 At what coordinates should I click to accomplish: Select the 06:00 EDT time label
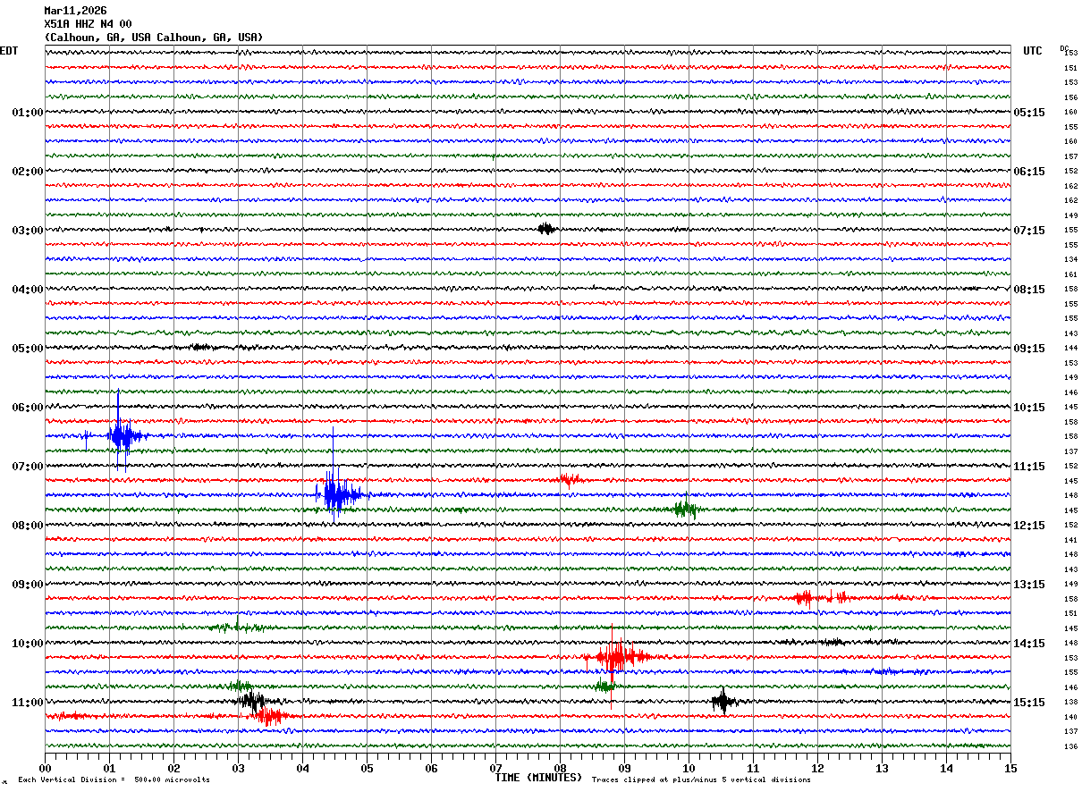coord(27,408)
